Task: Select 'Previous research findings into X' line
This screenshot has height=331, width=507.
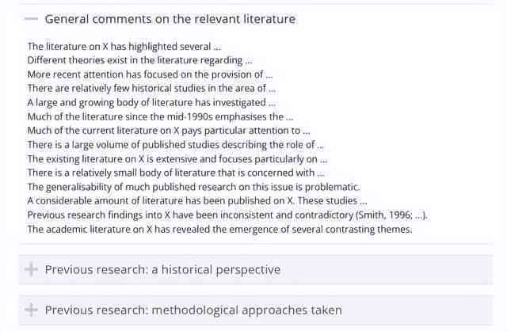Action: [x=227, y=215]
